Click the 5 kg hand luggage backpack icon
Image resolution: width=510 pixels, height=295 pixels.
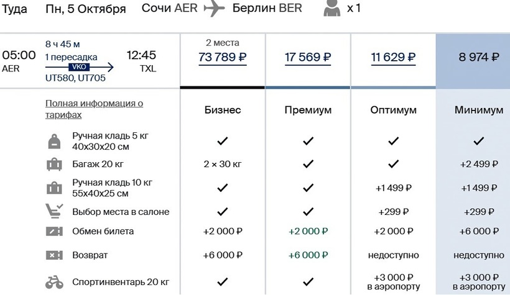click(54, 141)
